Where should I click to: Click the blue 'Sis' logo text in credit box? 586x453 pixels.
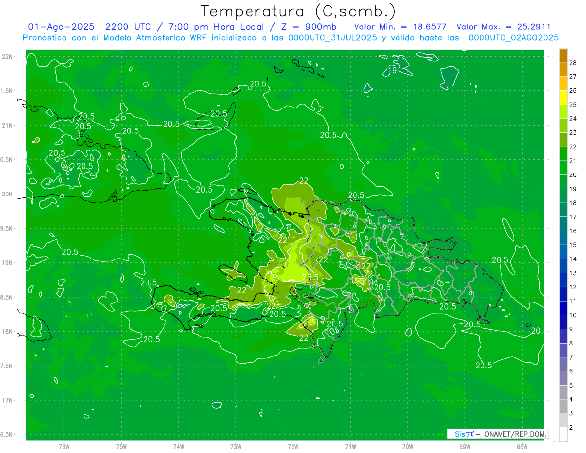coord(460,434)
